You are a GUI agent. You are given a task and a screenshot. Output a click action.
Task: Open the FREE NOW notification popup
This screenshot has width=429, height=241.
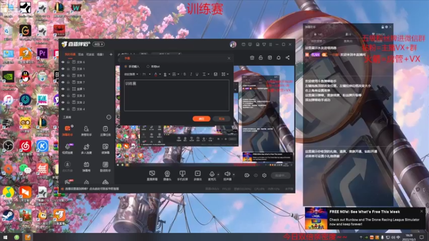click(x=365, y=218)
